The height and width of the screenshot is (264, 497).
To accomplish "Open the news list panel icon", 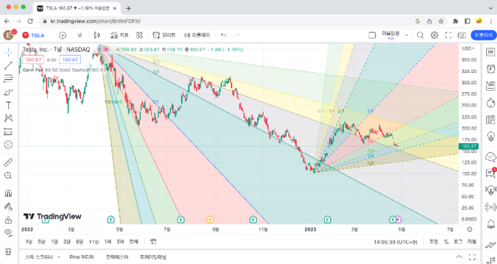I will tap(491, 86).
